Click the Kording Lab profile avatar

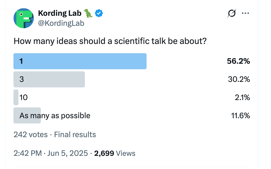(x=24, y=18)
